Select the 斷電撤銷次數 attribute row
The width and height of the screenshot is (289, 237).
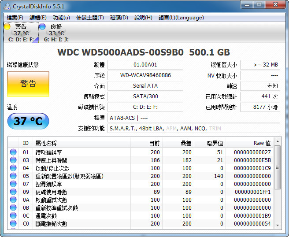click(x=141, y=223)
